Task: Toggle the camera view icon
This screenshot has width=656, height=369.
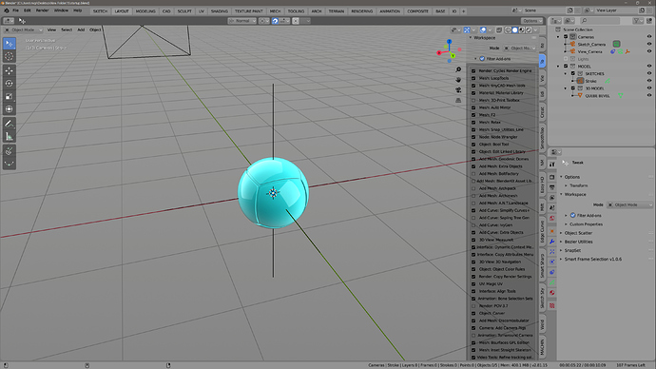Action: coord(458,90)
